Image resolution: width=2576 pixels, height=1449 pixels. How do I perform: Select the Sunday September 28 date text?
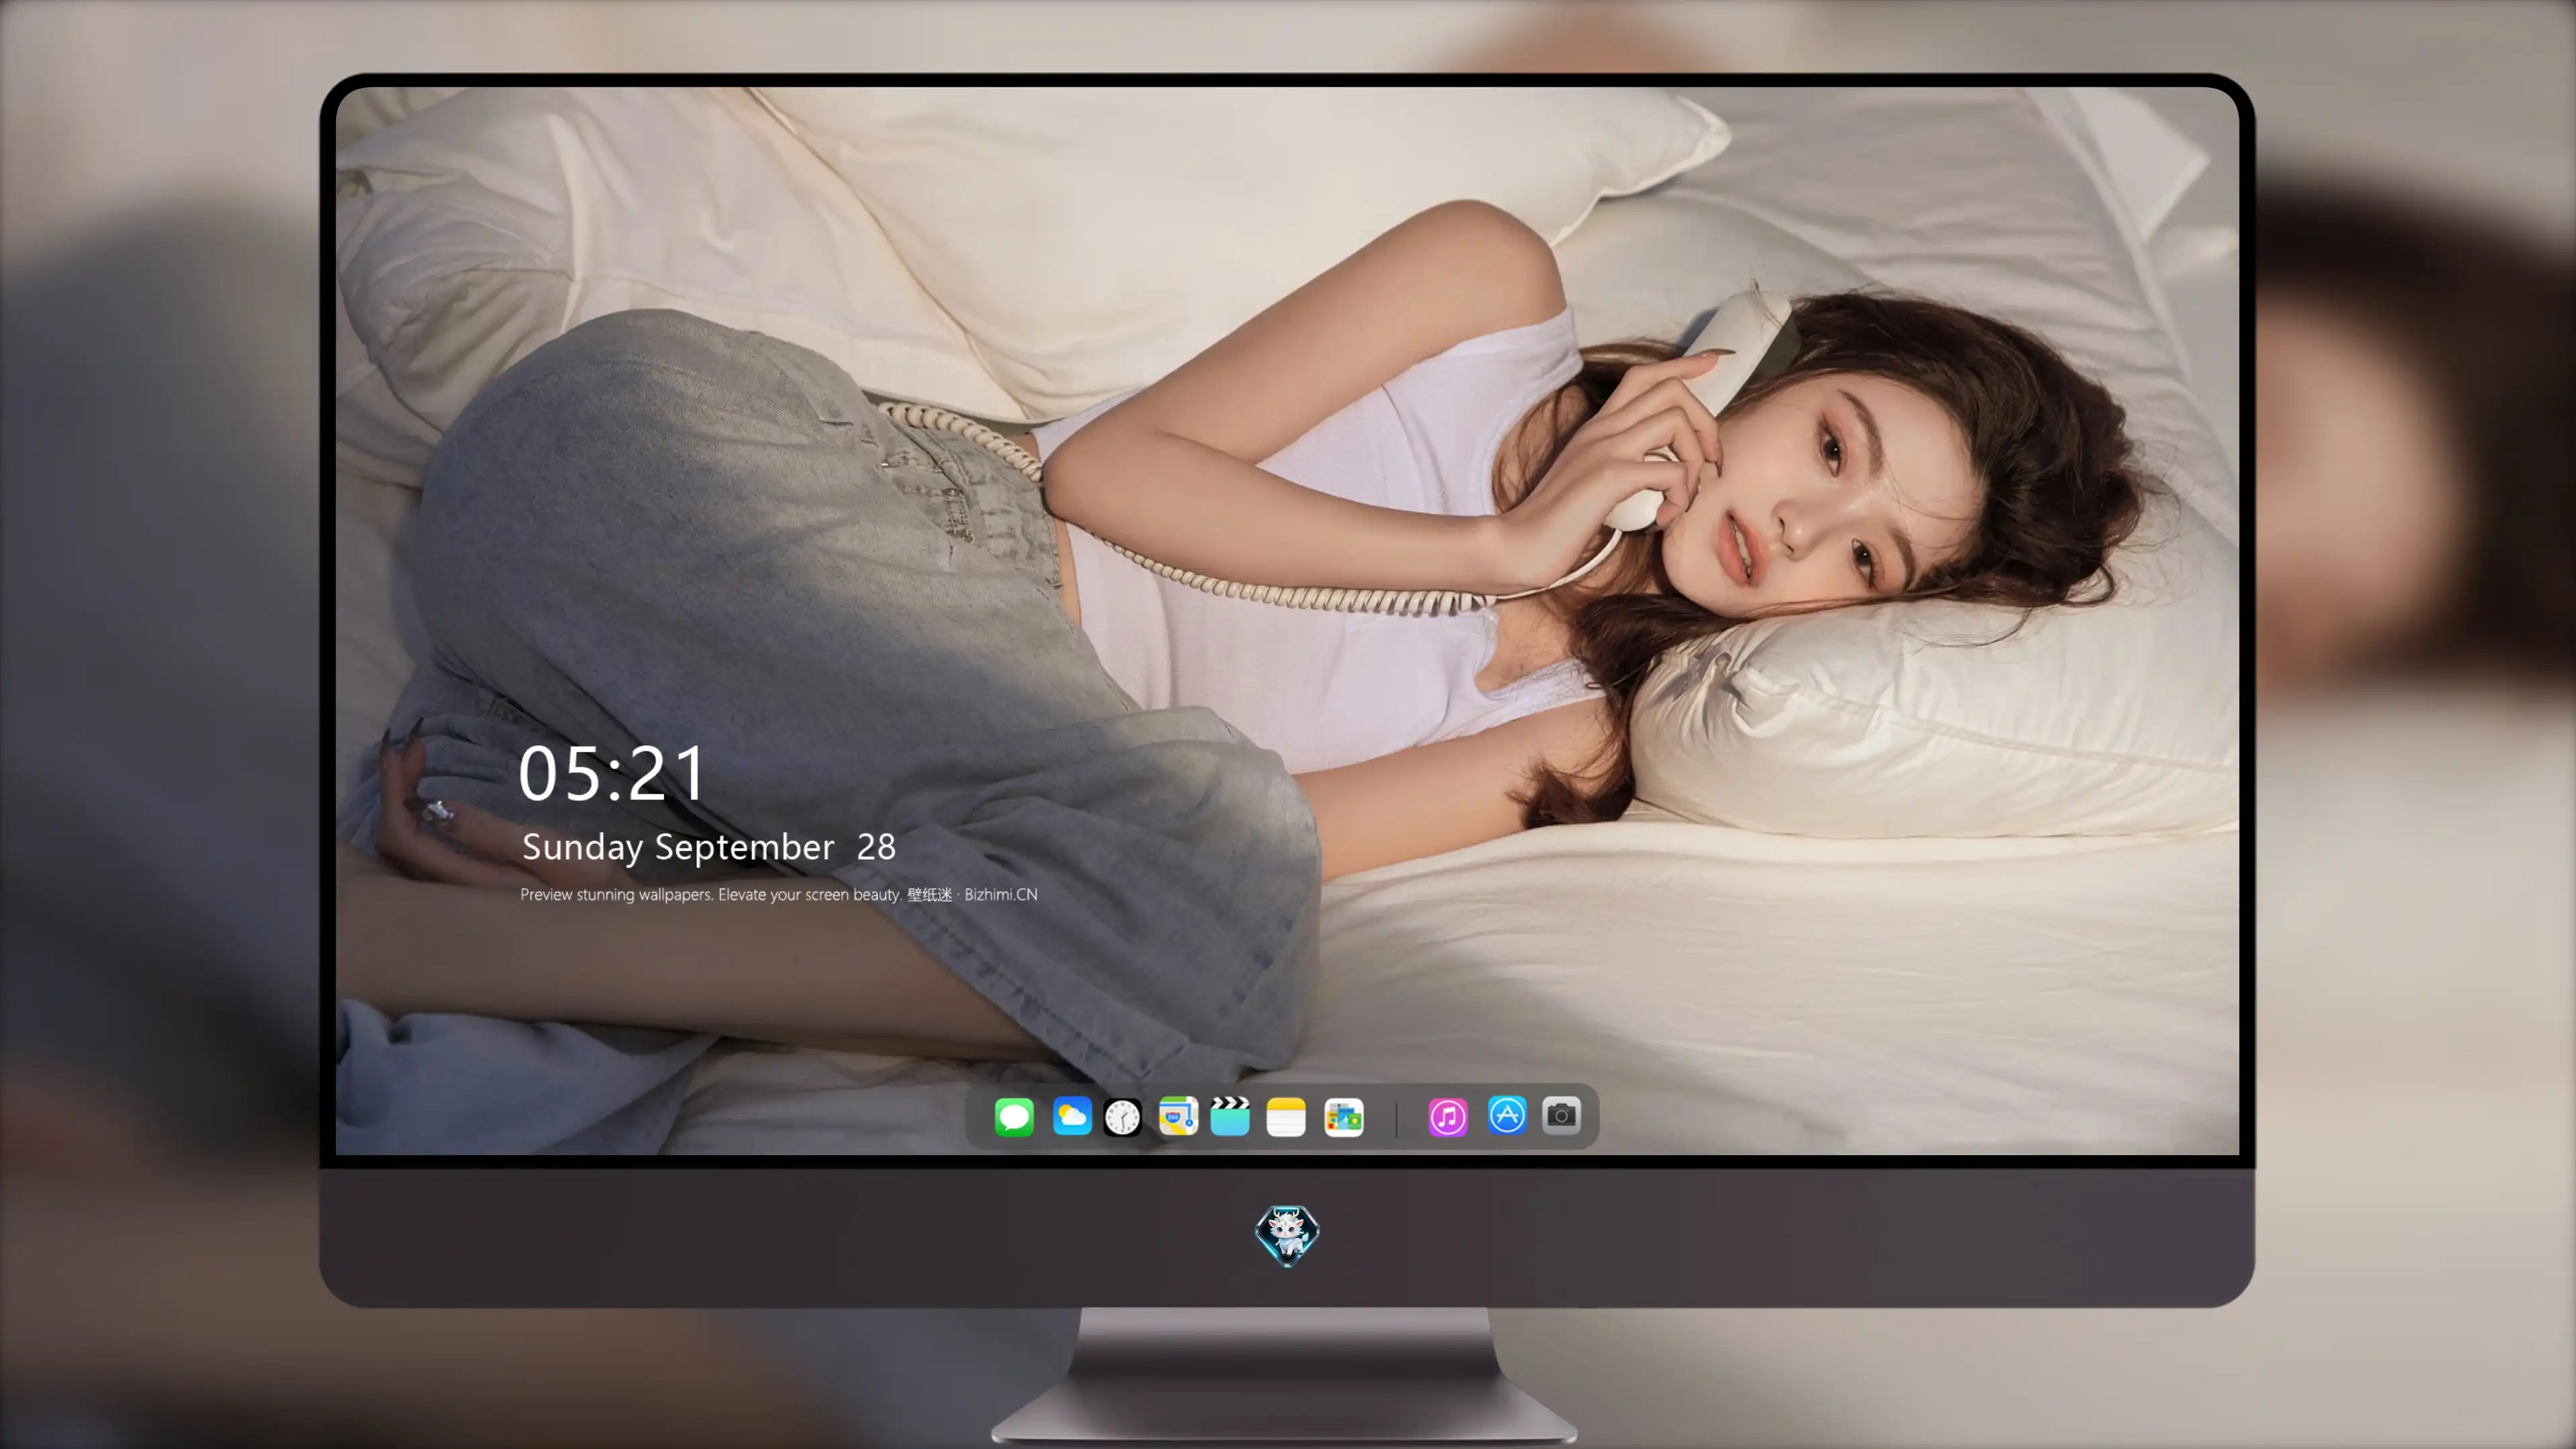coord(708,847)
